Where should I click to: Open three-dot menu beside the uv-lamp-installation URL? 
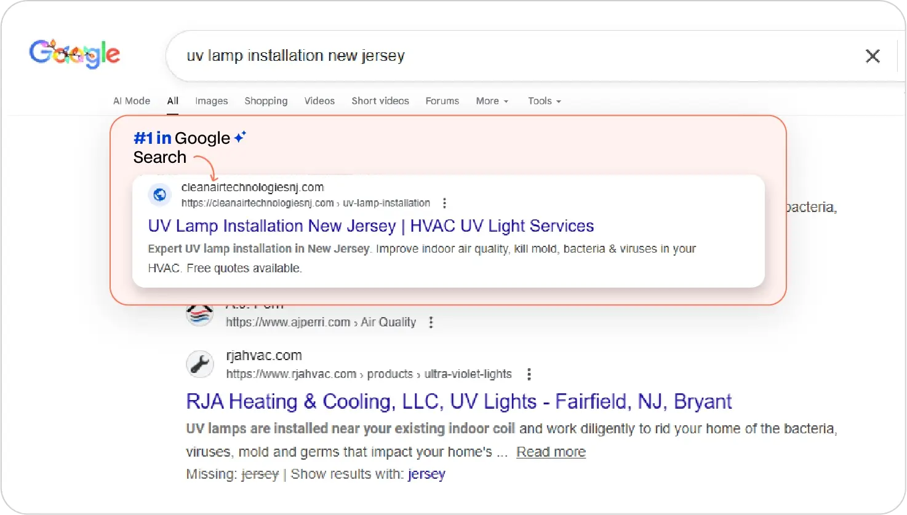point(444,203)
